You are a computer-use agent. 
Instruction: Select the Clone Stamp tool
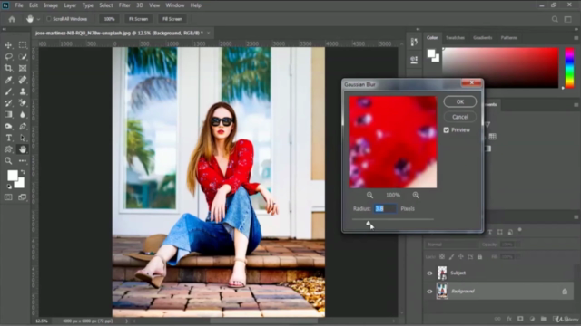[x=23, y=91]
